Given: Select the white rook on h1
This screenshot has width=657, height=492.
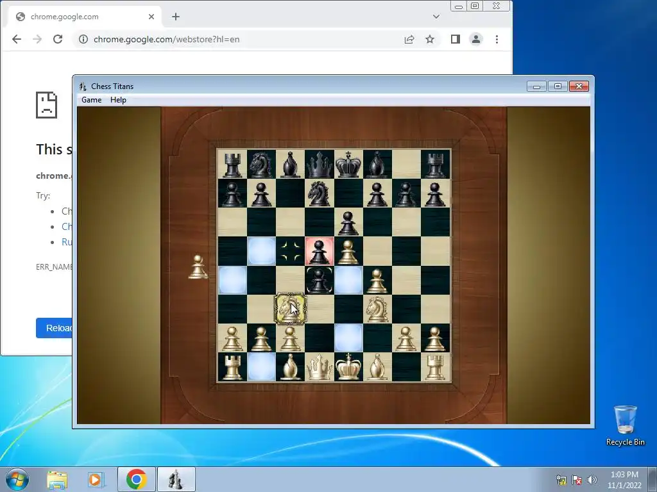Looking at the screenshot, I should [x=436, y=367].
